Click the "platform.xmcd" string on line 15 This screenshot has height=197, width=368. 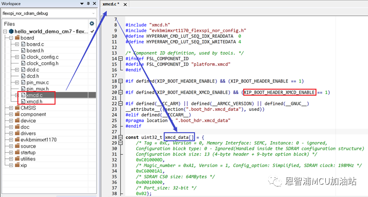[211, 64]
